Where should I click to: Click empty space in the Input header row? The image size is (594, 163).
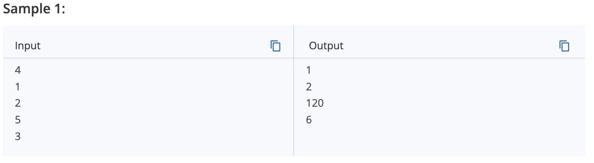pos(156,46)
